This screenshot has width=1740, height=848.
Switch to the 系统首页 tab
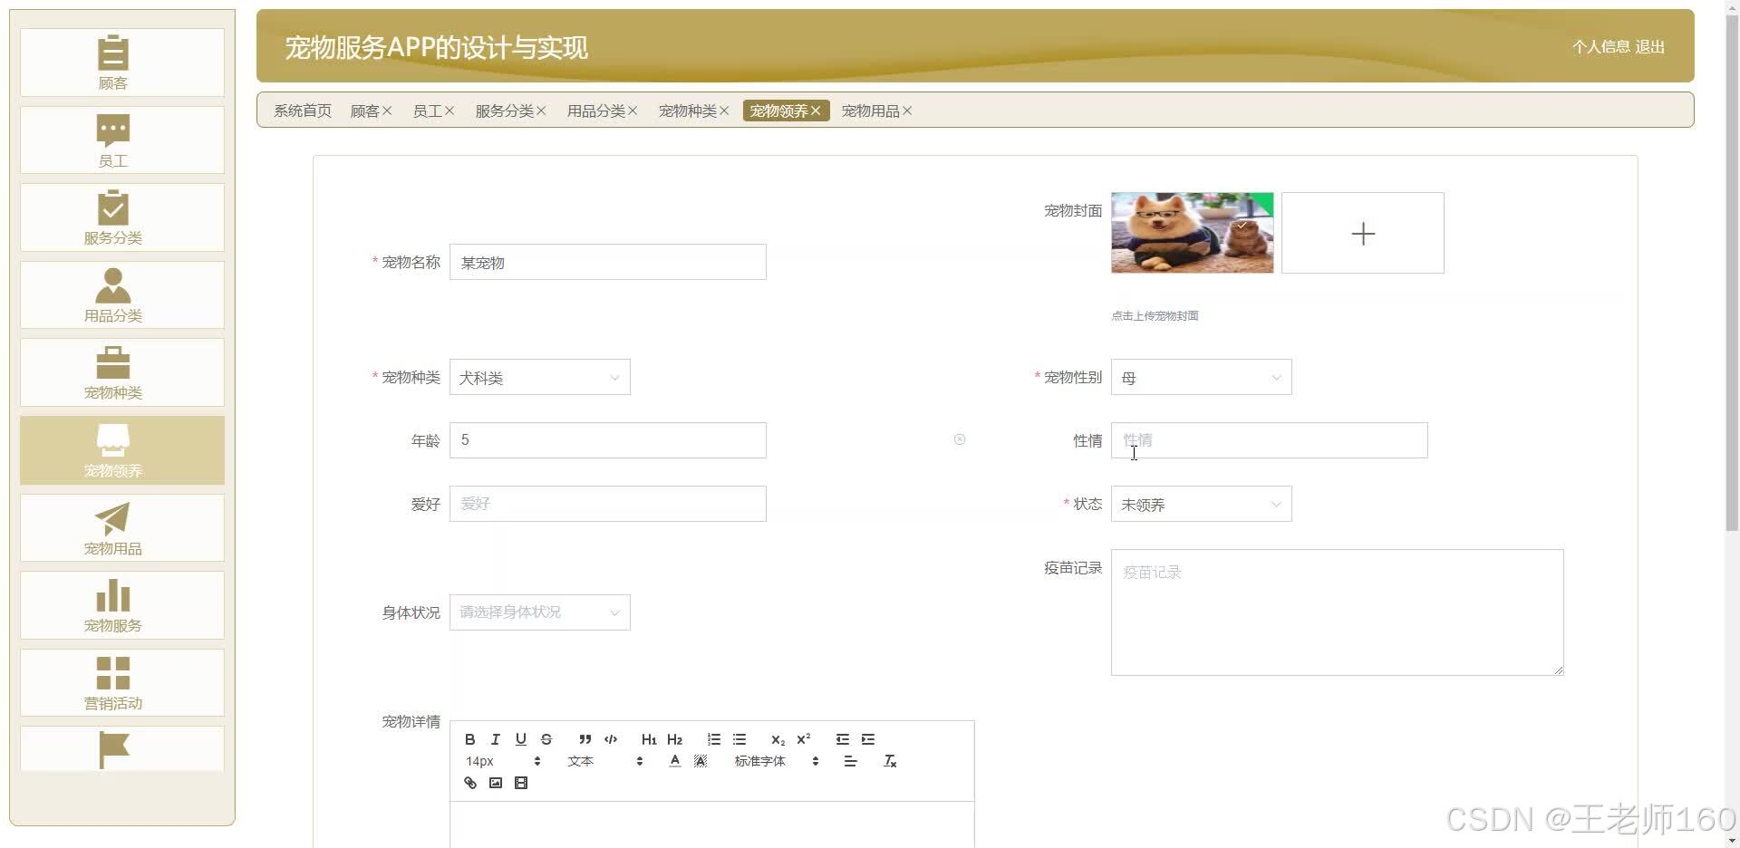tap(303, 111)
